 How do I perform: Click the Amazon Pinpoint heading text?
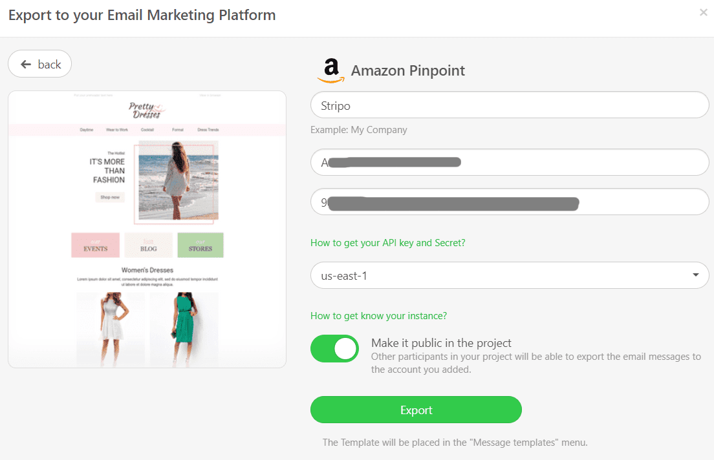click(x=408, y=70)
